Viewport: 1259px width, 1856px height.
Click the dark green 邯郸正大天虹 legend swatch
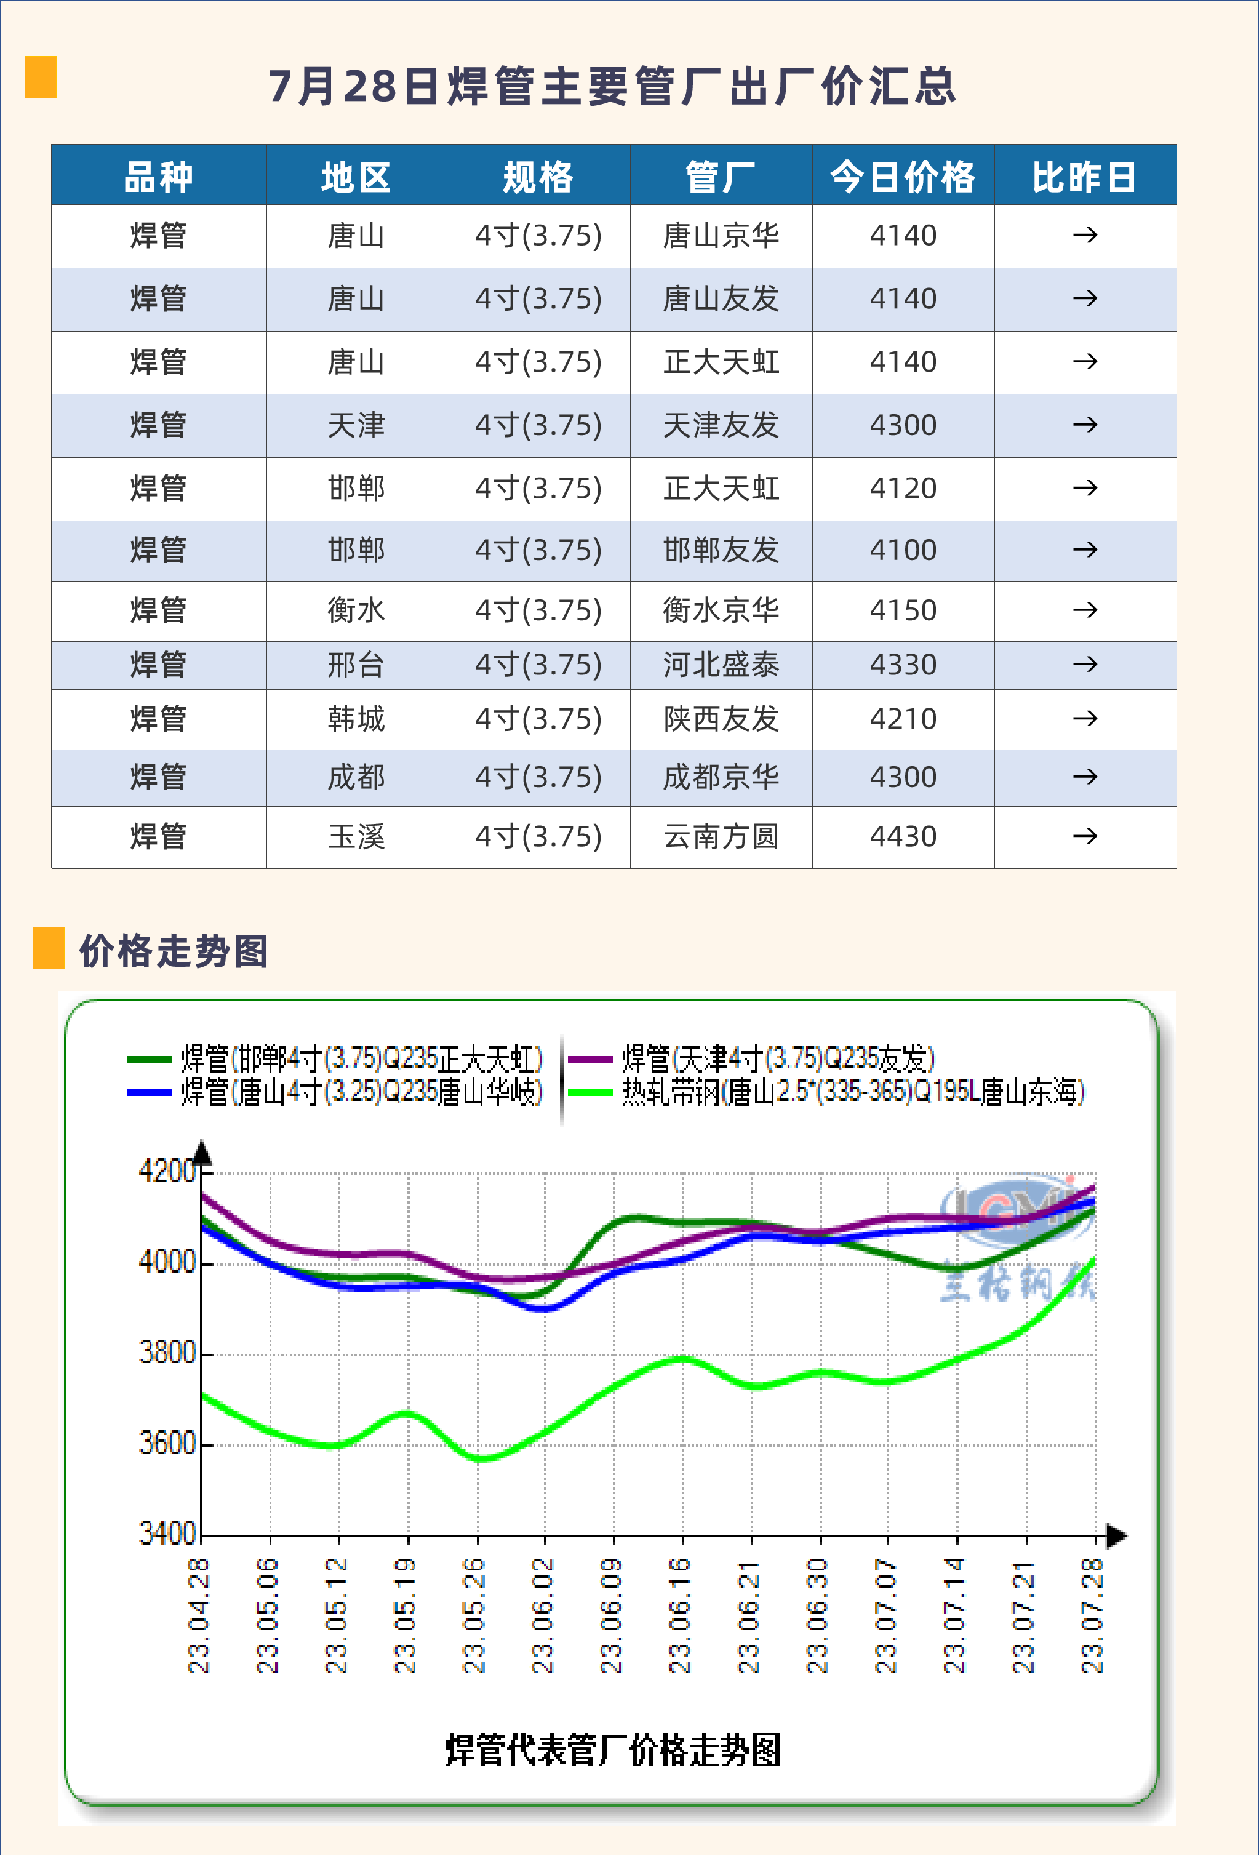150,1059
